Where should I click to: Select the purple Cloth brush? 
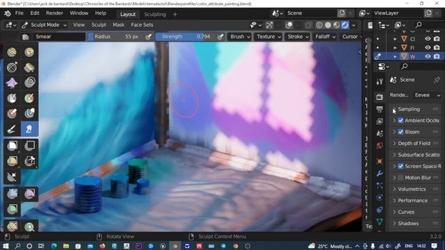(x=12, y=83)
